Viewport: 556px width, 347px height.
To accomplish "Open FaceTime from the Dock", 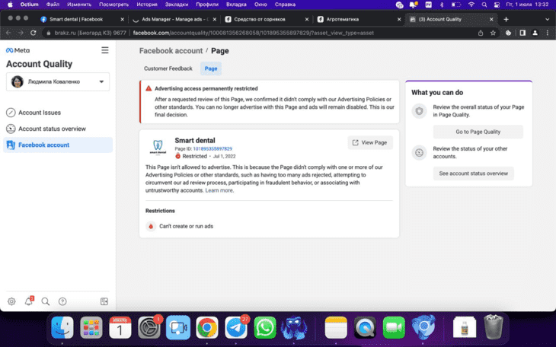I will click(x=394, y=327).
